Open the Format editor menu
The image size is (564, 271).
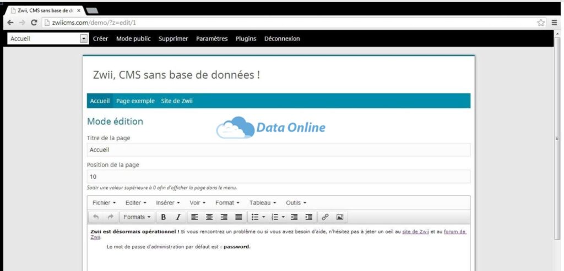tap(227, 203)
